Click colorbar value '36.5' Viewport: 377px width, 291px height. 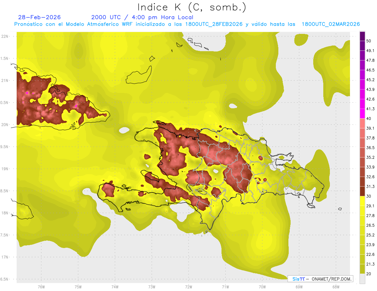(x=370, y=148)
